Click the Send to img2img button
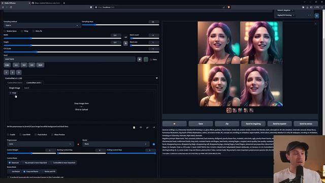 point(253,124)
